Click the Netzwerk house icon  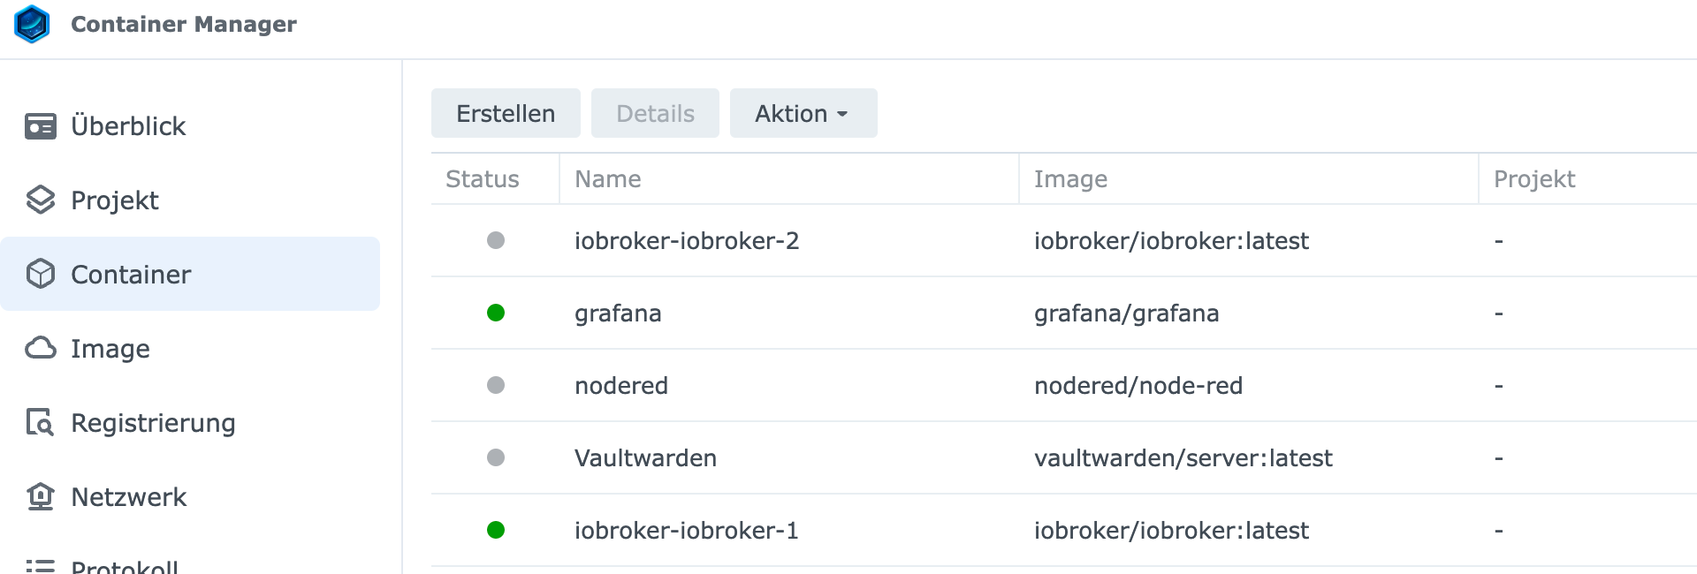coord(41,496)
